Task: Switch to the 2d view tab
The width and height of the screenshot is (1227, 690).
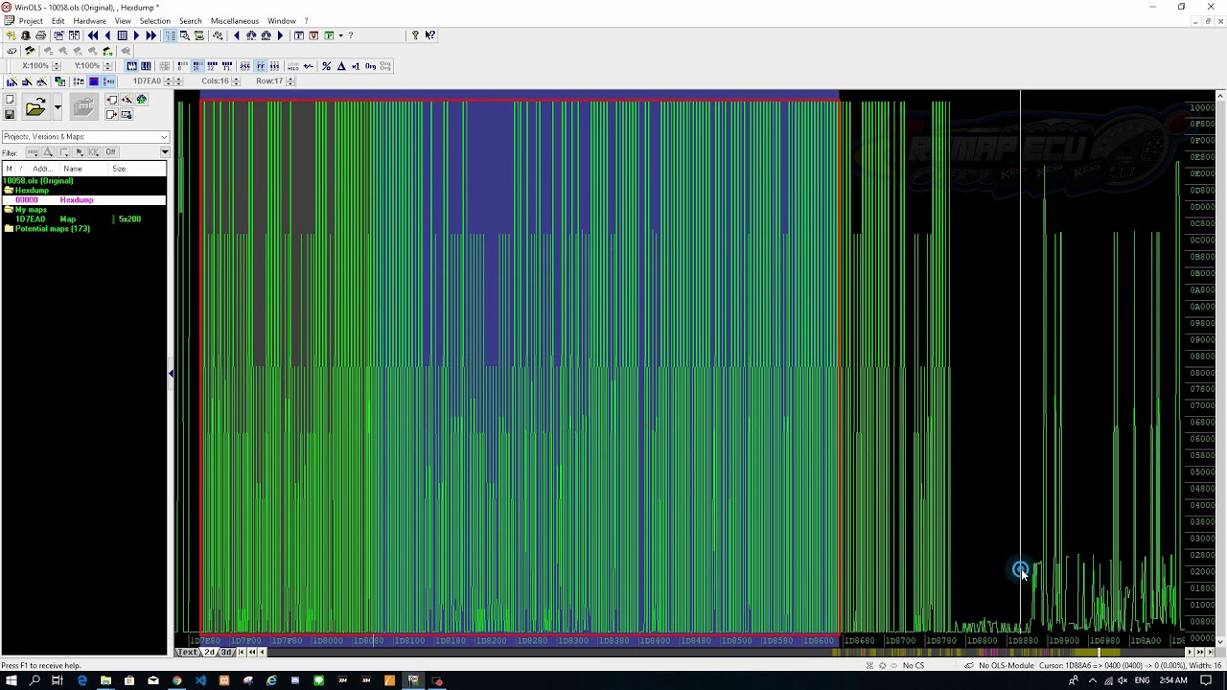Action: [x=210, y=653]
